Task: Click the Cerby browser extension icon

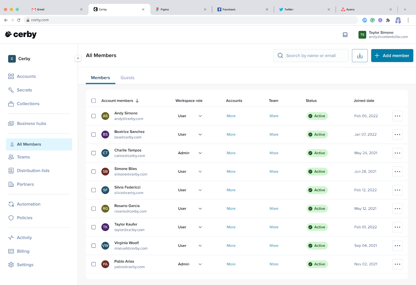Action: click(x=365, y=20)
